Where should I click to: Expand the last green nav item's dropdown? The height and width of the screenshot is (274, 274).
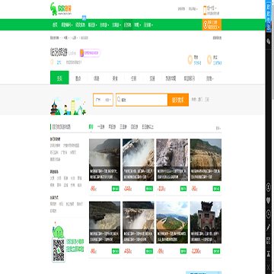click(148, 25)
